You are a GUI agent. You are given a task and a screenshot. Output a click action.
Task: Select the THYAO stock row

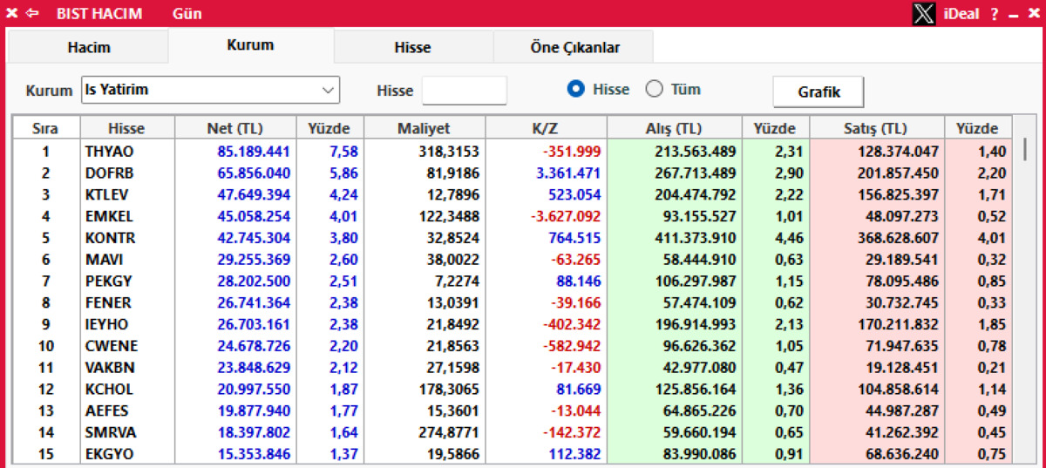[x=513, y=152]
